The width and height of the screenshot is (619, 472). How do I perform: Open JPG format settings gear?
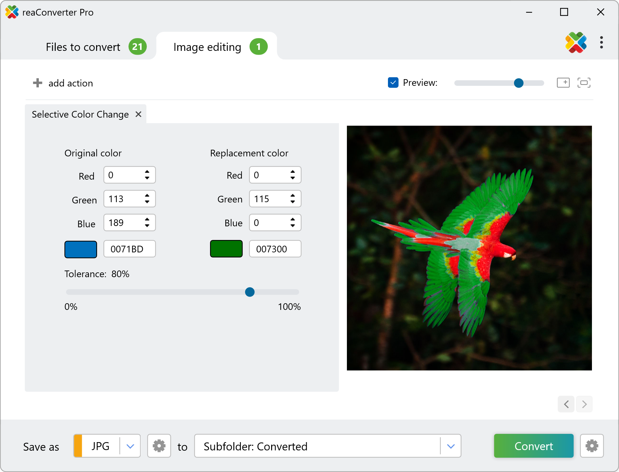click(159, 446)
